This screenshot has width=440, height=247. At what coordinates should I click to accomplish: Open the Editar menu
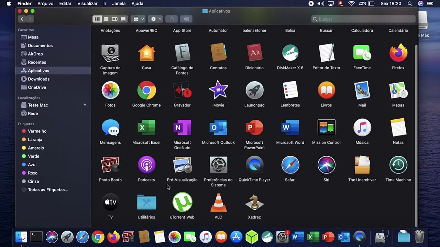[x=65, y=3]
